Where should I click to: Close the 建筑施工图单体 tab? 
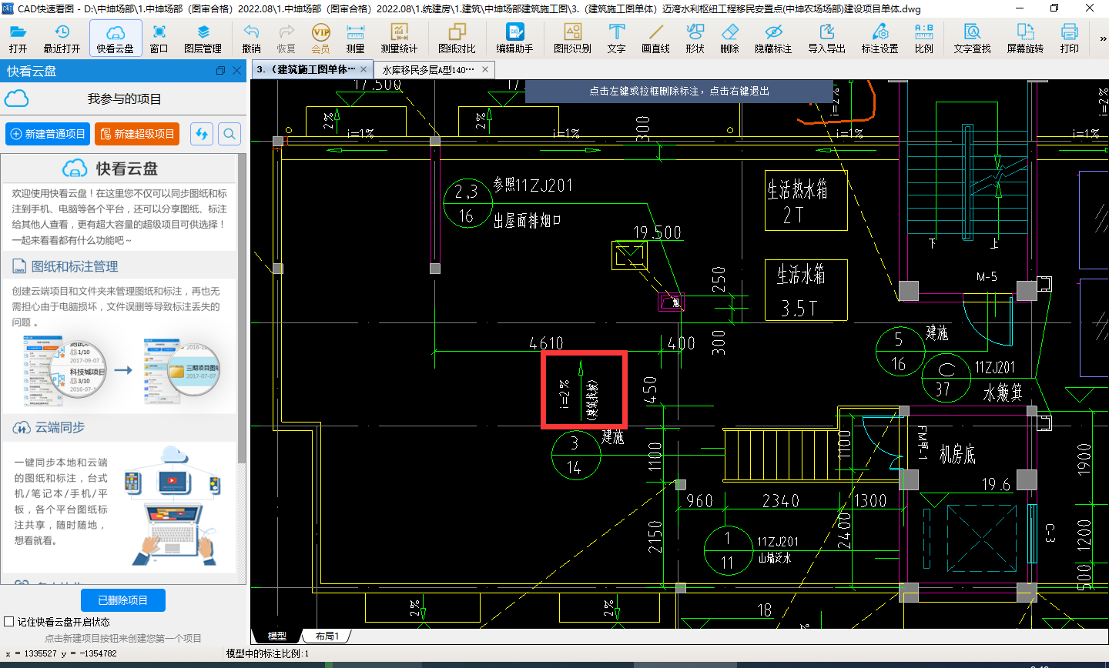pyautogui.click(x=364, y=69)
